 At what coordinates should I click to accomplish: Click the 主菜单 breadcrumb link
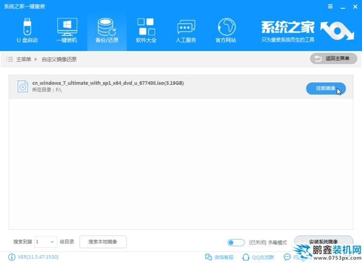pyautogui.click(x=24, y=59)
